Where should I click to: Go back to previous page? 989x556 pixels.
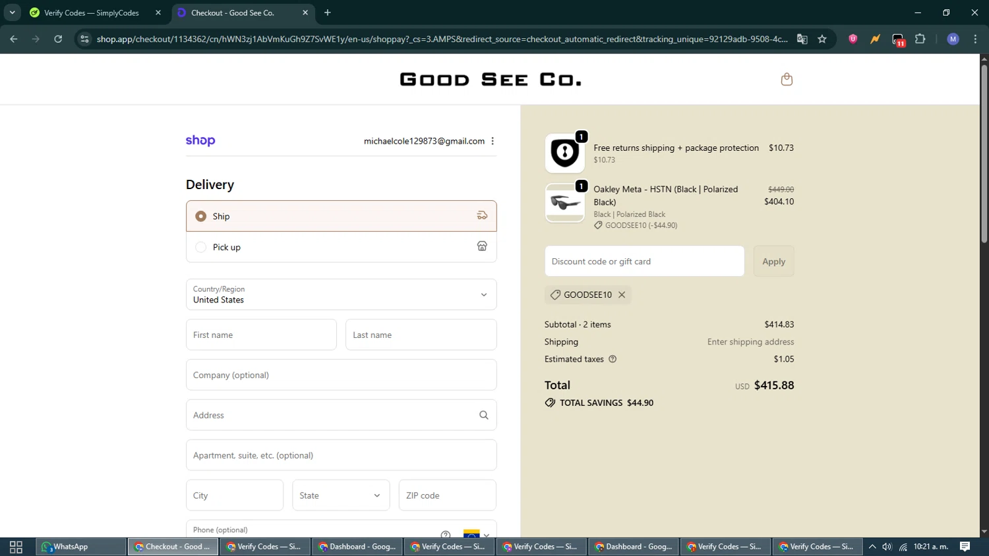pyautogui.click(x=14, y=39)
